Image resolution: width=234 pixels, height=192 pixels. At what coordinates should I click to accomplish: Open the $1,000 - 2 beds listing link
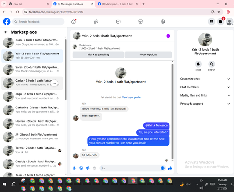click(99, 48)
